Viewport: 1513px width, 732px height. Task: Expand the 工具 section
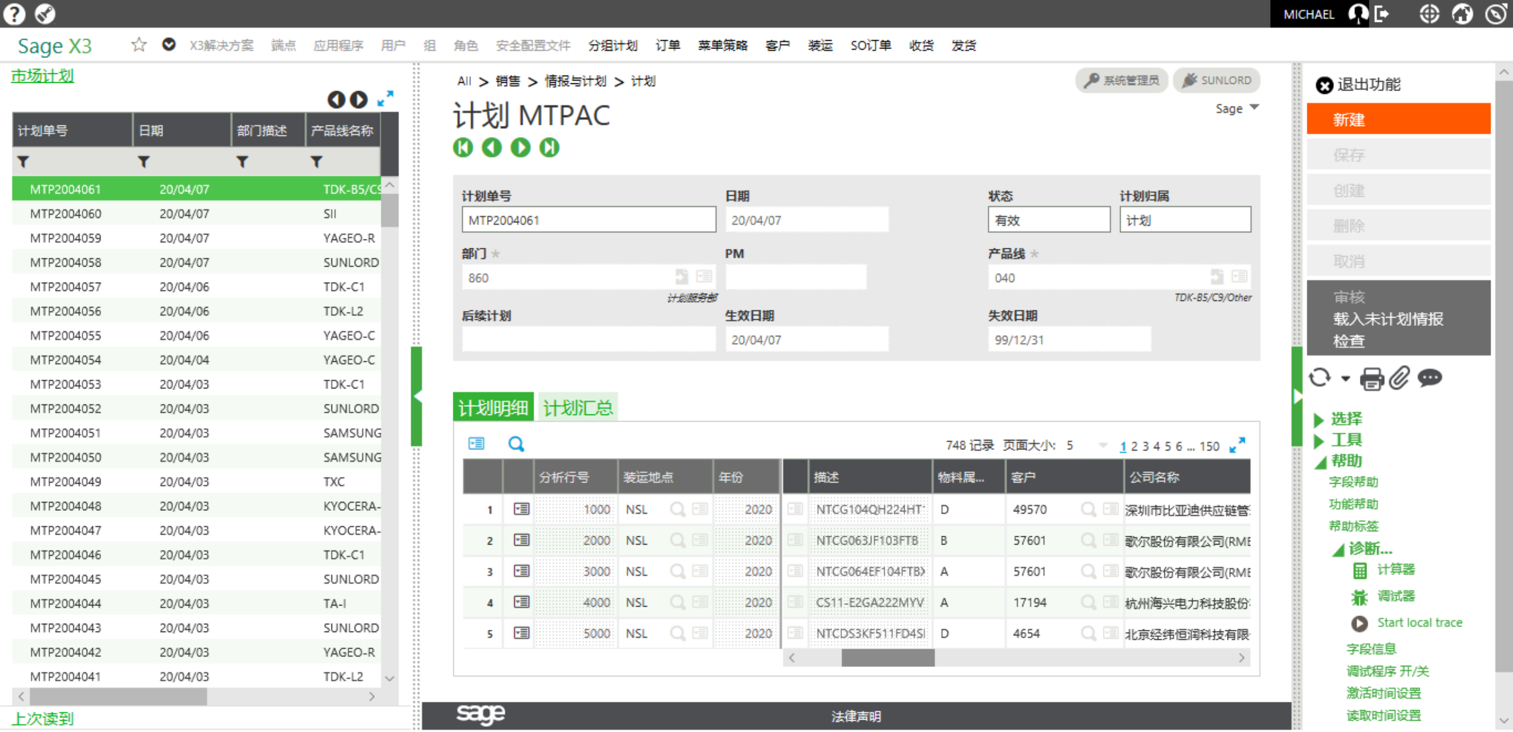pos(1319,441)
